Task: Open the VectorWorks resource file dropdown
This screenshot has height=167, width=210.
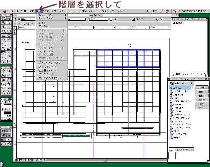Action: 181,83
